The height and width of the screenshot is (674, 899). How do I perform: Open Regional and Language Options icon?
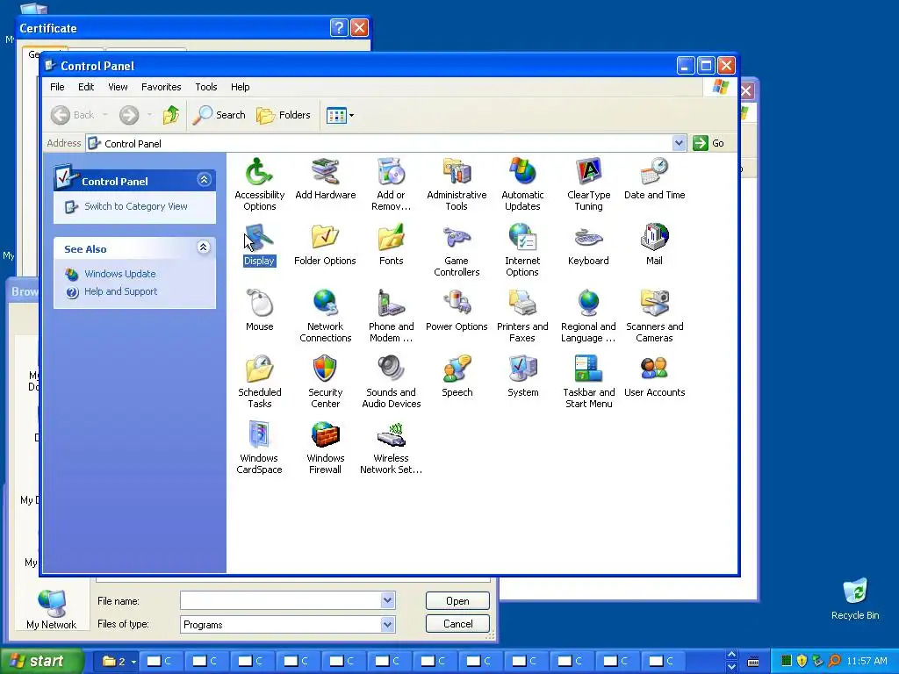(588, 315)
